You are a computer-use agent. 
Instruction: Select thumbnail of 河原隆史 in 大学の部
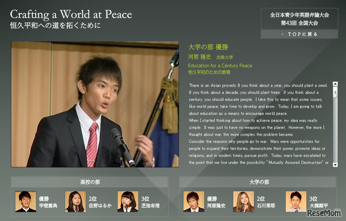tap(194, 202)
